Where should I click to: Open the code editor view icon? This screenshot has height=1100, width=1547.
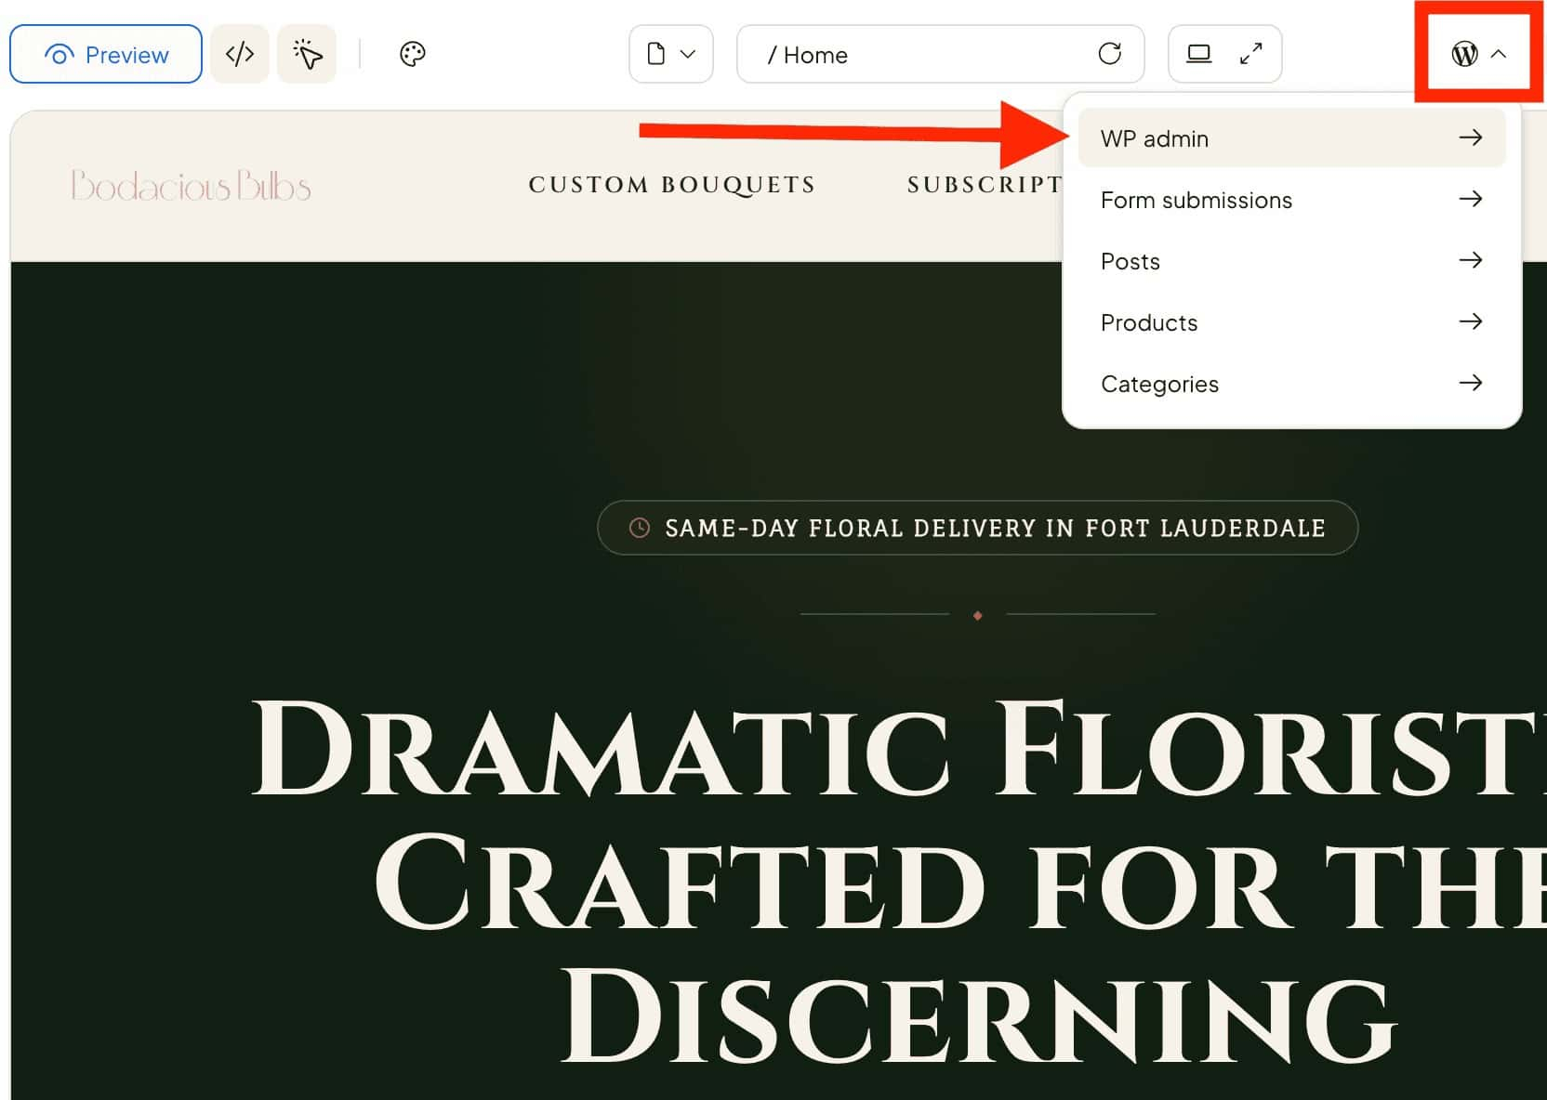[x=240, y=54]
